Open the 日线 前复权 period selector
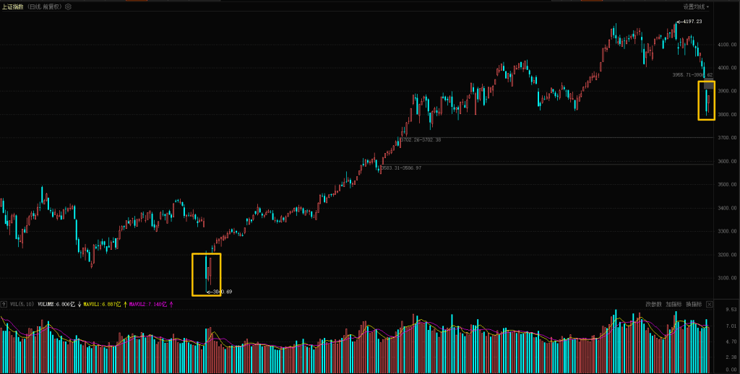Viewport: 740px width, 374px height. [x=45, y=6]
